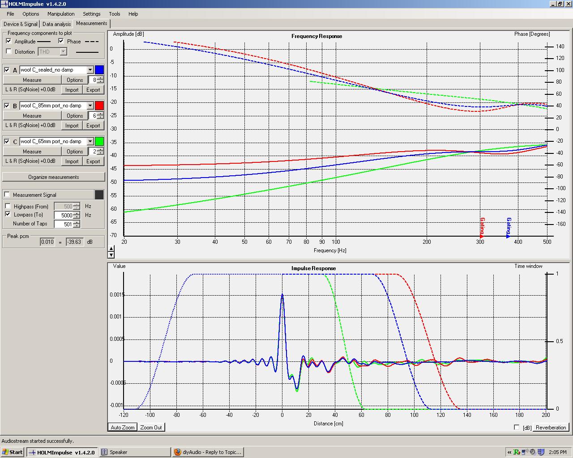Click the blue shield tray icon
Screen dimensions: 573x458
coord(540,452)
